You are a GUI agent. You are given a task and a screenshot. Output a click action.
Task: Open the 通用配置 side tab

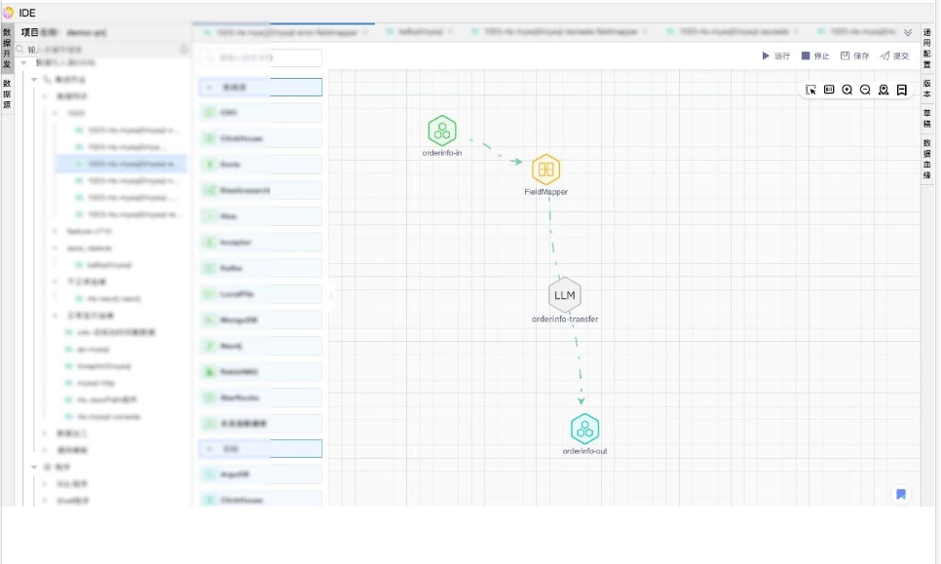(927, 48)
